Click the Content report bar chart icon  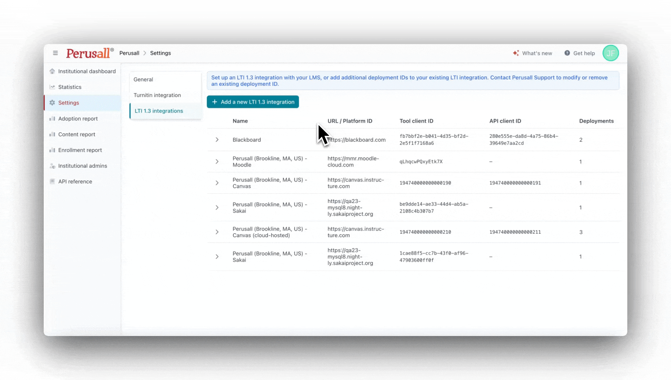pos(52,134)
